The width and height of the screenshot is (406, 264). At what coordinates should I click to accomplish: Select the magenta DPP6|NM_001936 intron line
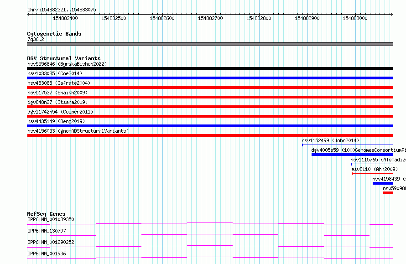click(x=210, y=258)
